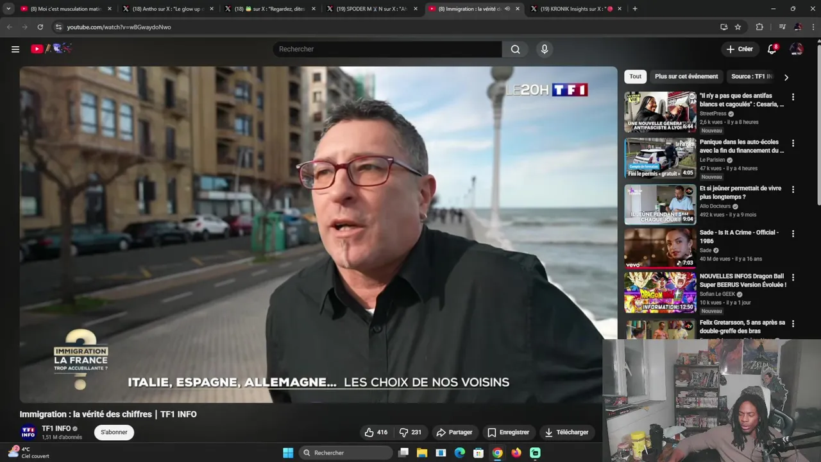Screen dimensions: 821x462
Task: Install app icon in address bar
Action: (x=724, y=27)
